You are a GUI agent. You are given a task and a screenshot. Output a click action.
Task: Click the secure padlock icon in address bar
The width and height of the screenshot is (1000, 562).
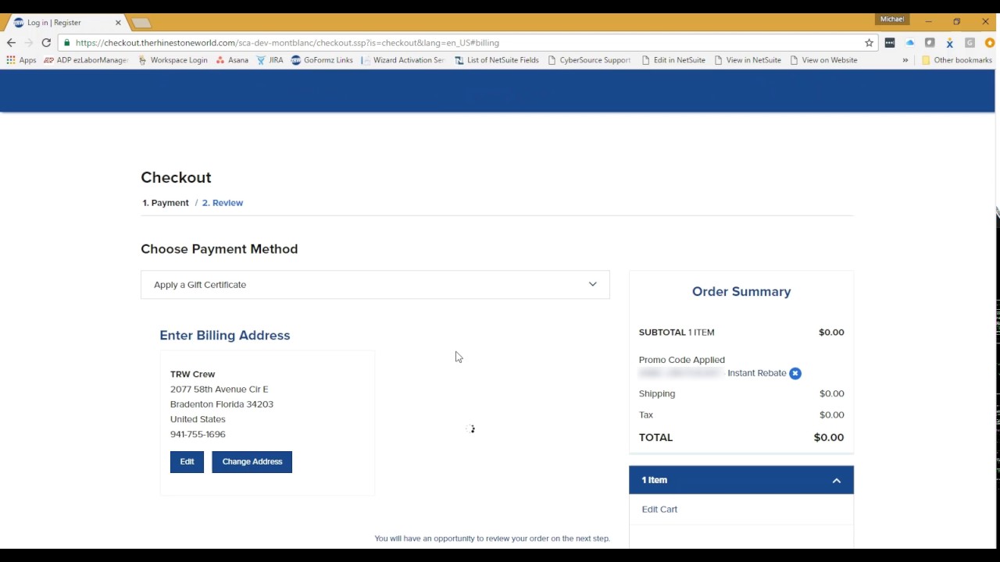coord(67,43)
